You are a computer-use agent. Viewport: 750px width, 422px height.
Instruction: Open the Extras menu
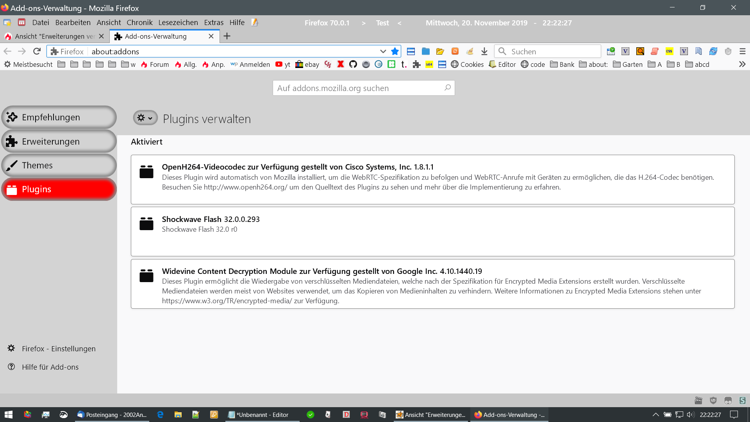214,22
